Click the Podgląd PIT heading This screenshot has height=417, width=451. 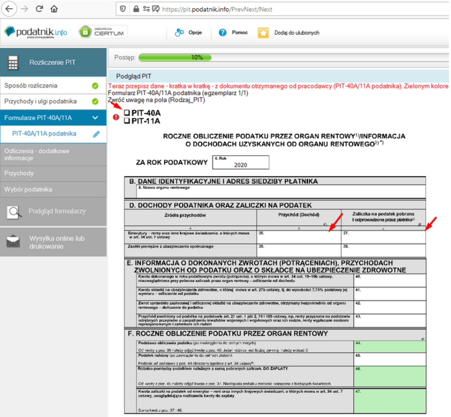click(134, 77)
